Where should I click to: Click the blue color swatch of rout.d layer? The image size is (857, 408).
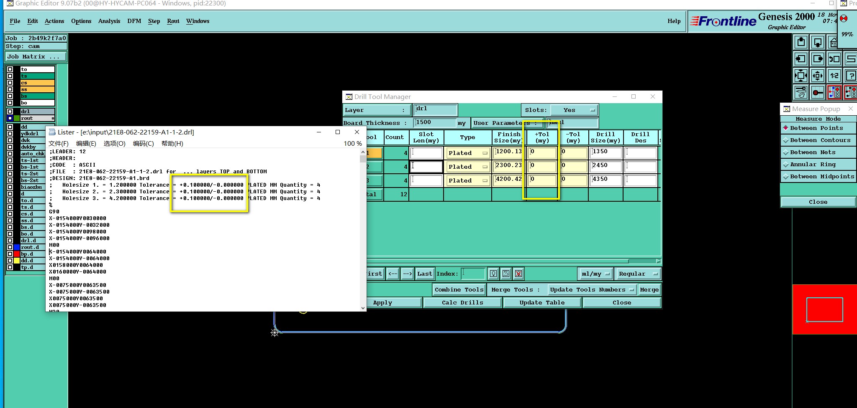pyautogui.click(x=17, y=247)
